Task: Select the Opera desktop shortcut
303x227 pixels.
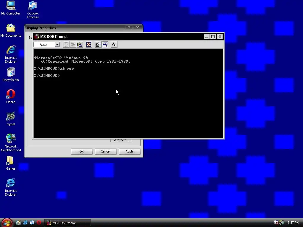Action: (11, 97)
